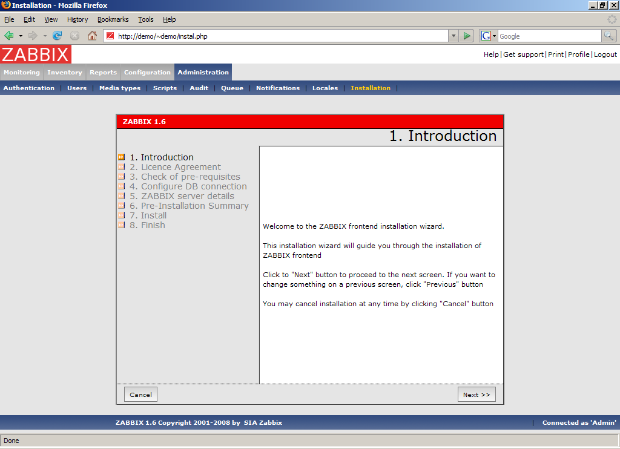Click the Firefox activity throbber icon

612,19
